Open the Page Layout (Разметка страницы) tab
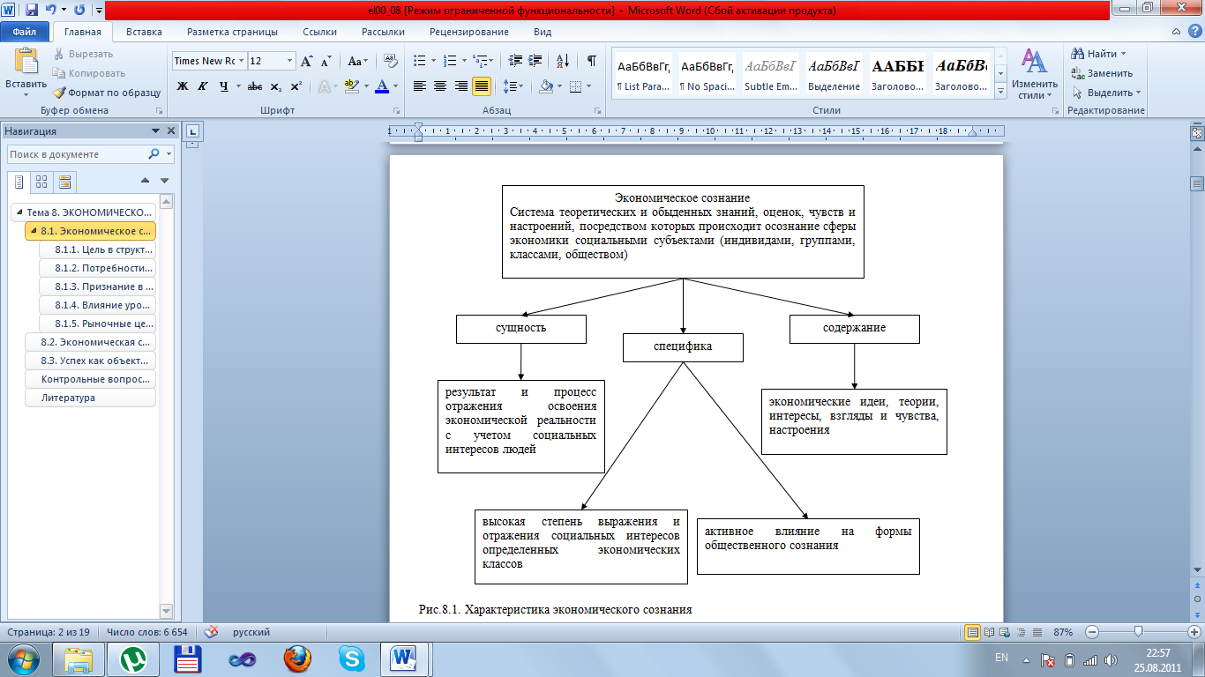The image size is (1205, 677). point(232,32)
